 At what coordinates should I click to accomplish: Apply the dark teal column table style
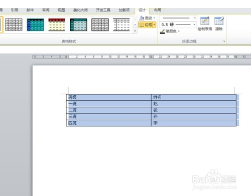78,25
